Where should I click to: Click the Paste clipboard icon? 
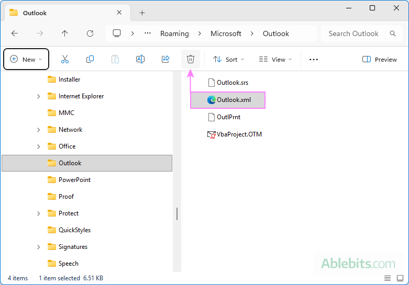115,60
